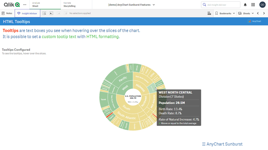
Task: Open the app launcher grid
Action: (253, 5)
